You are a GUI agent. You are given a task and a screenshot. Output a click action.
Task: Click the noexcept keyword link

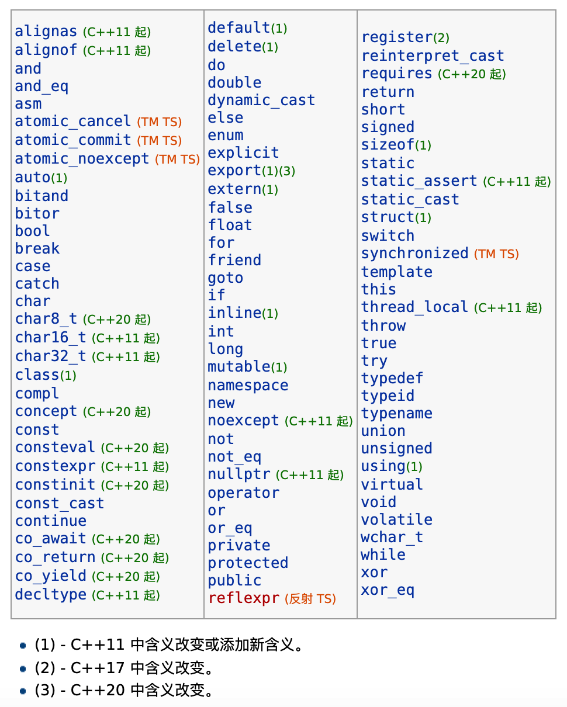(243, 421)
